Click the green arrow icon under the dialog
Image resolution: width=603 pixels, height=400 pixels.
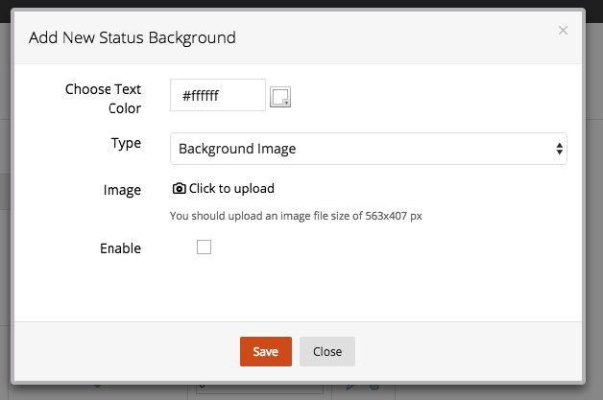(x=97, y=386)
